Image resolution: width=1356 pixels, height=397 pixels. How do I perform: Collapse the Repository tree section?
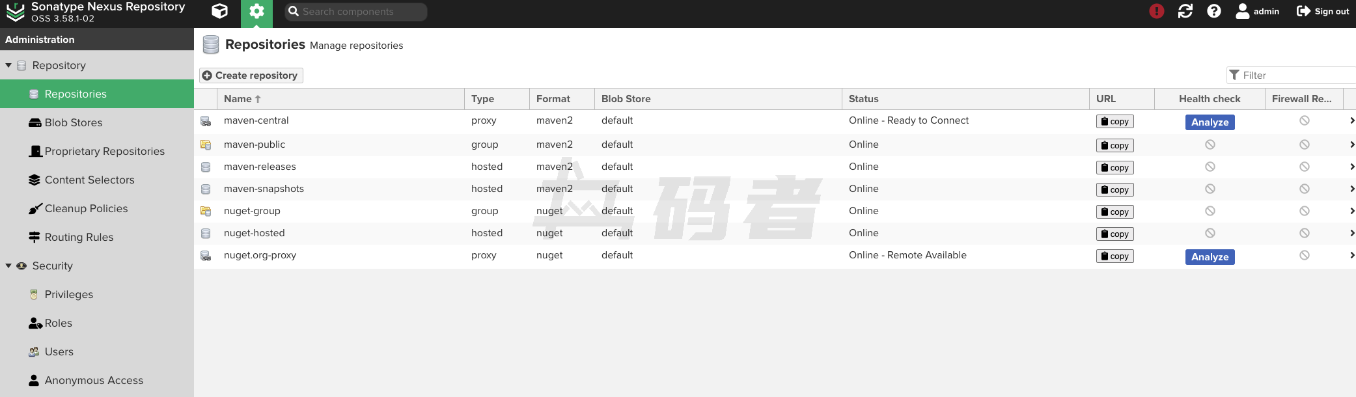pos(8,66)
